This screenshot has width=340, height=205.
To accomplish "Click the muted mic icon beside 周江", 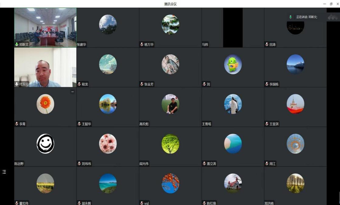I will [x=267, y=164].
